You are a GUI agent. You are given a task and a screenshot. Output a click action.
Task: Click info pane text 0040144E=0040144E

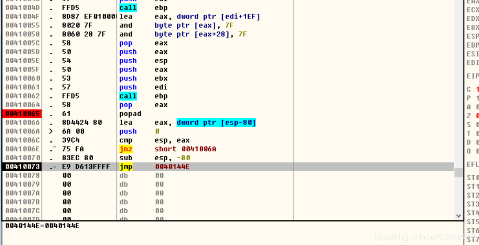pos(42,226)
